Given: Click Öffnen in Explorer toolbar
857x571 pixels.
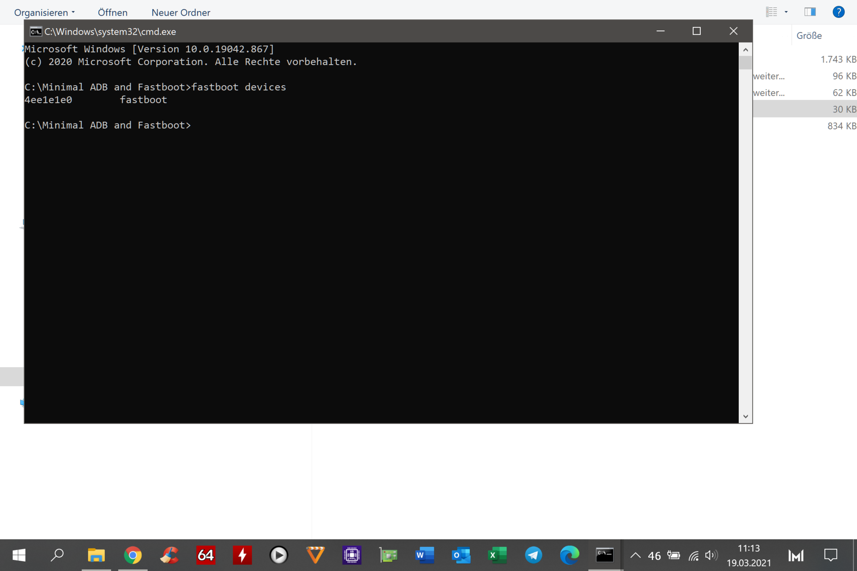Looking at the screenshot, I should point(112,12).
